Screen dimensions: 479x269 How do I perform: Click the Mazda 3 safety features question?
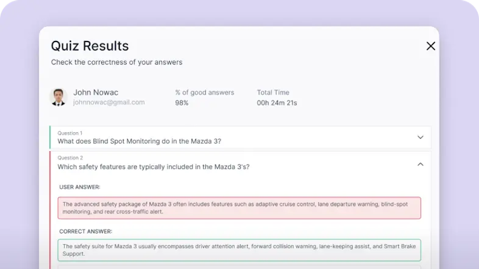click(x=153, y=167)
